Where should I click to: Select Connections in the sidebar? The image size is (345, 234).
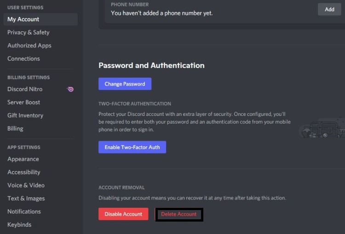(23, 58)
